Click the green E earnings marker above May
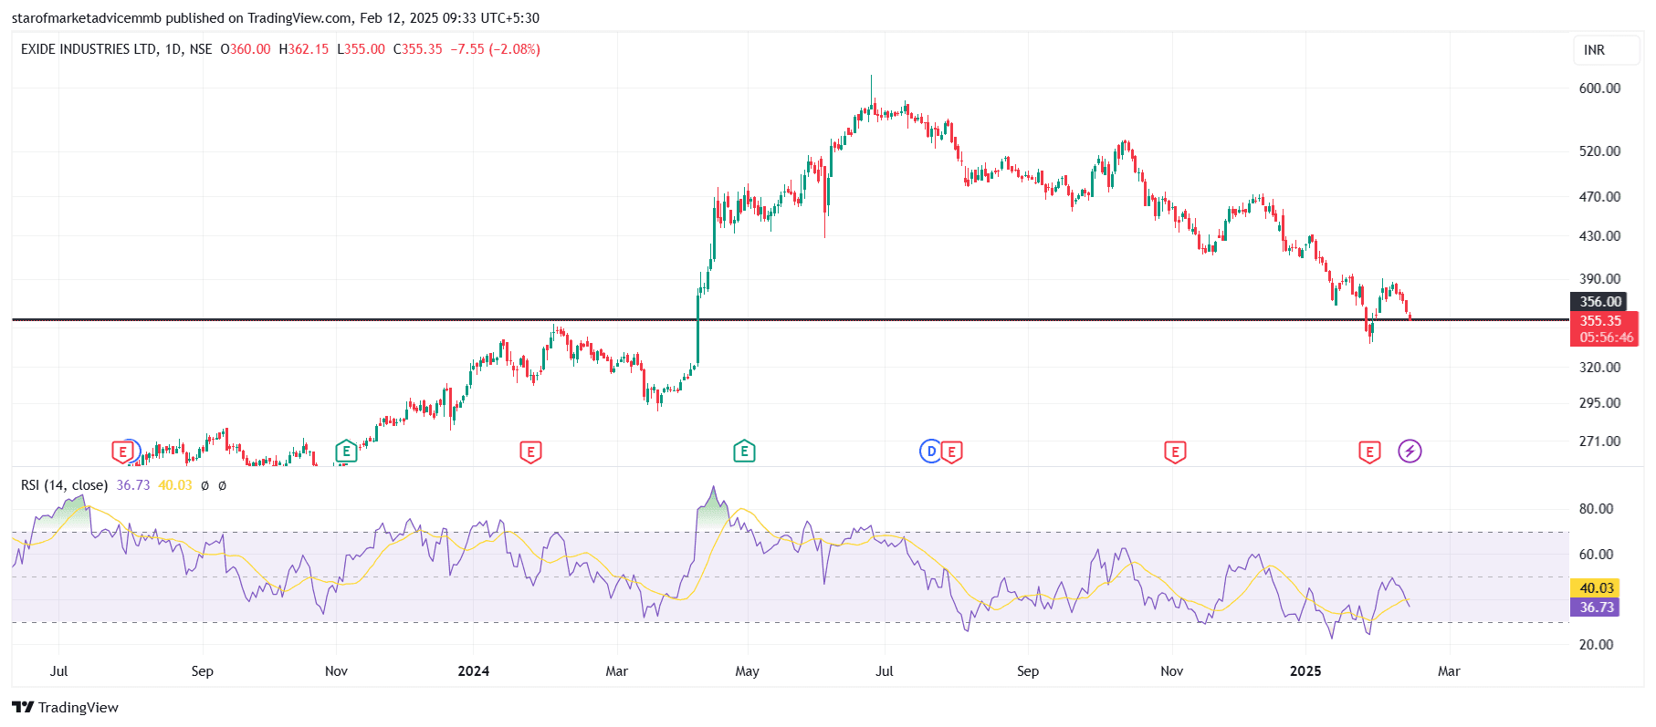1656x727 pixels. tap(744, 452)
